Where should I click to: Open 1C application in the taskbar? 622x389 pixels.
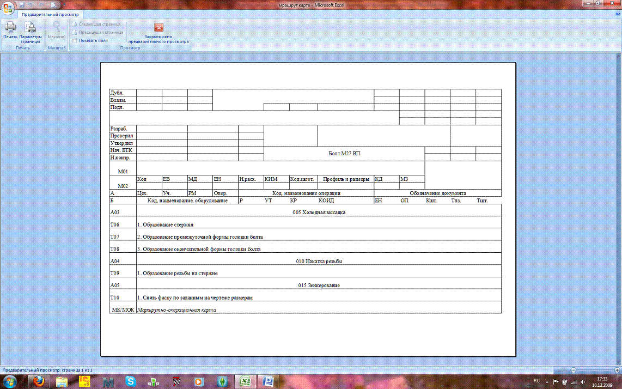[x=84, y=381]
